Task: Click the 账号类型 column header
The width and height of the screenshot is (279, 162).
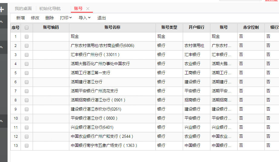Action: [169, 28]
